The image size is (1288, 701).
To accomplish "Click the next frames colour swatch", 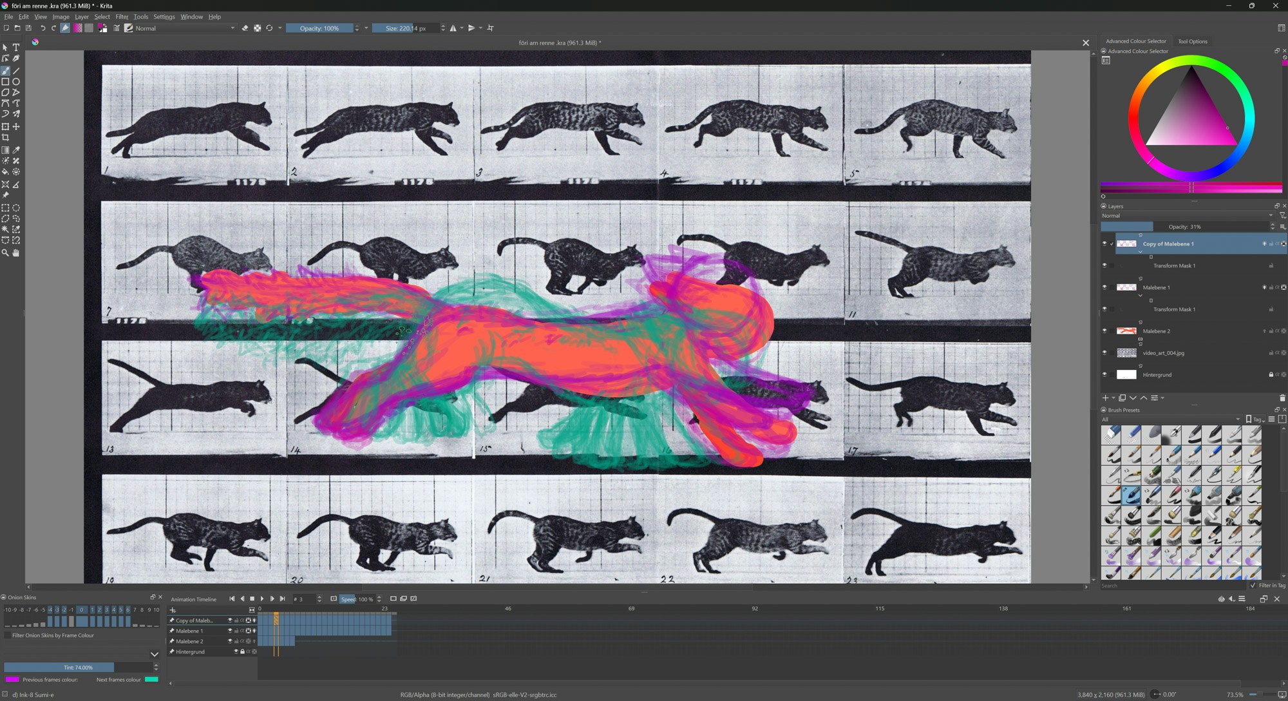I will tap(151, 679).
